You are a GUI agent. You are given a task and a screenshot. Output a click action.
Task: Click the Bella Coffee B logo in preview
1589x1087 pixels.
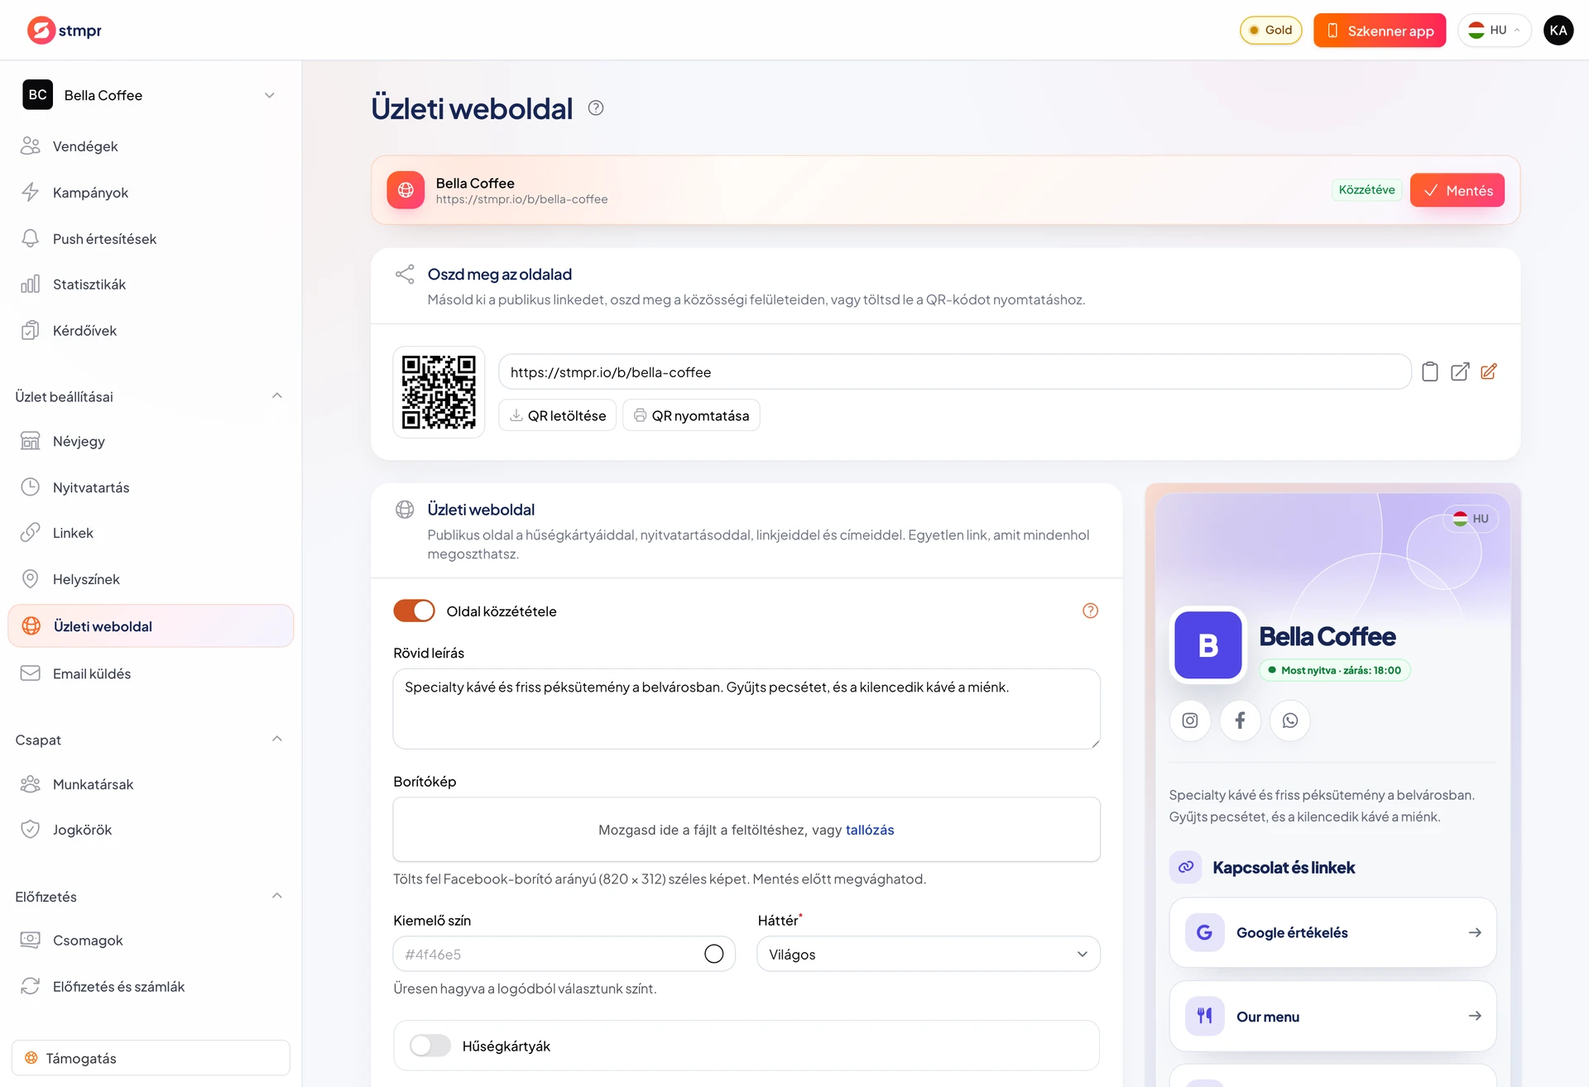click(x=1208, y=645)
